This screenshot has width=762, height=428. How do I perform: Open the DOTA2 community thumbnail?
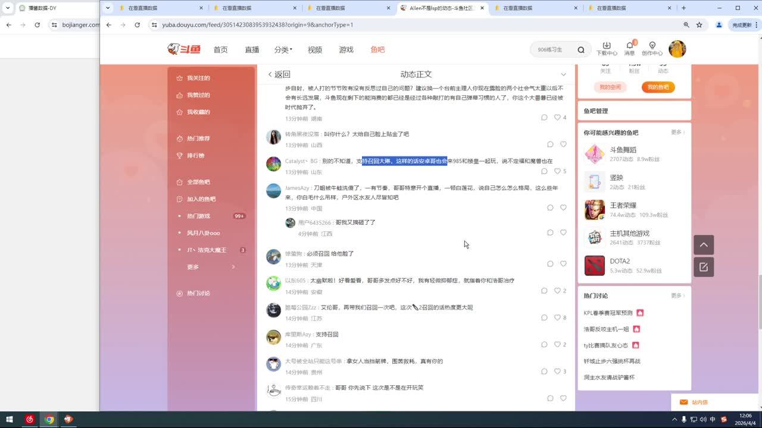point(594,266)
